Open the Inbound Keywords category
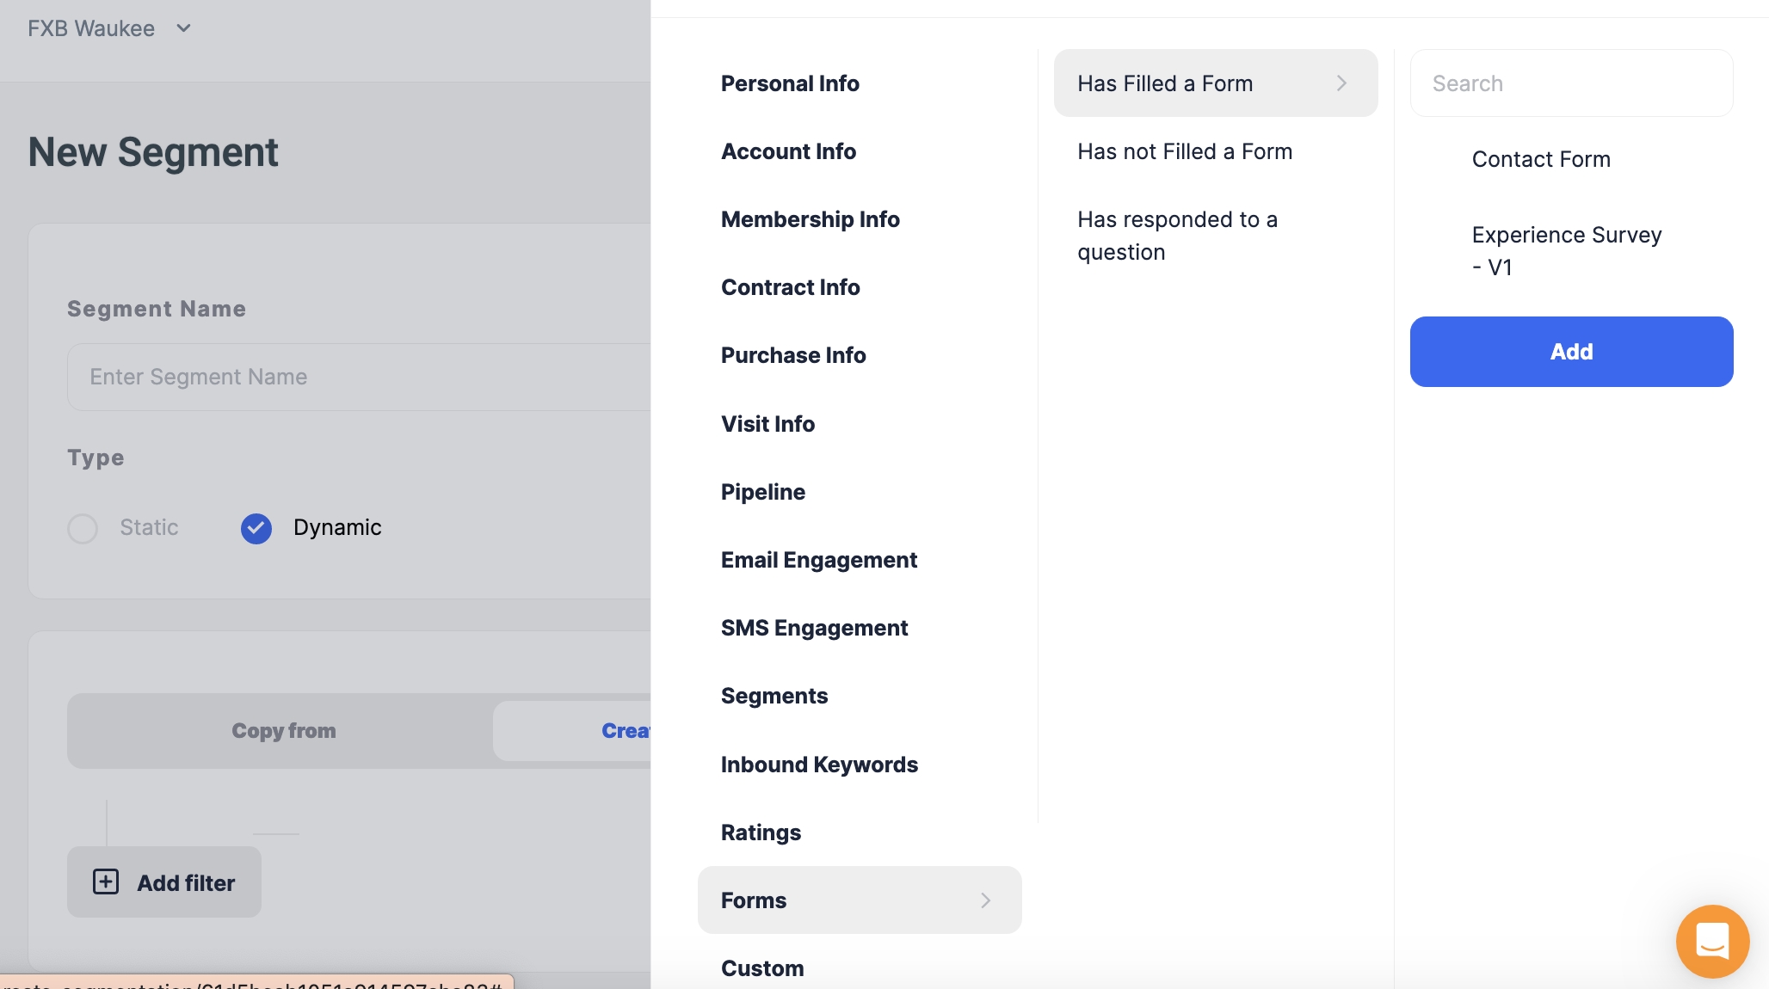The height and width of the screenshot is (989, 1769). tap(818, 765)
